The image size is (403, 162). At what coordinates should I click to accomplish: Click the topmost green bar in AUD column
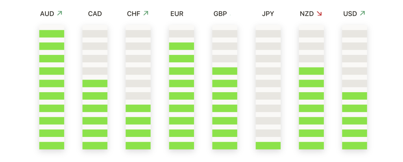click(52, 34)
